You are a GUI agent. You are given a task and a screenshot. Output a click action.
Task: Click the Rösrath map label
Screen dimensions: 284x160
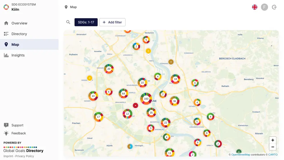click(x=259, y=133)
